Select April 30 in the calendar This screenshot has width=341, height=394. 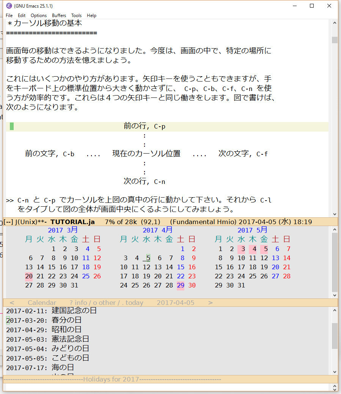(192, 285)
